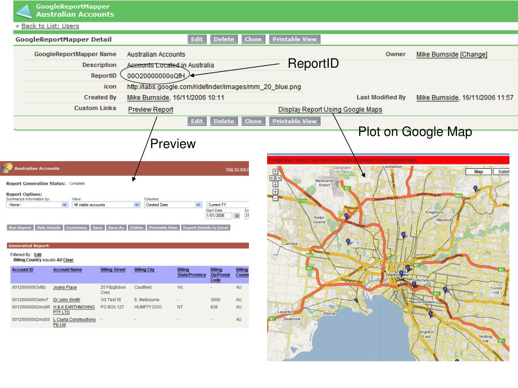Open Mike Burnside link in Created By row

point(148,98)
